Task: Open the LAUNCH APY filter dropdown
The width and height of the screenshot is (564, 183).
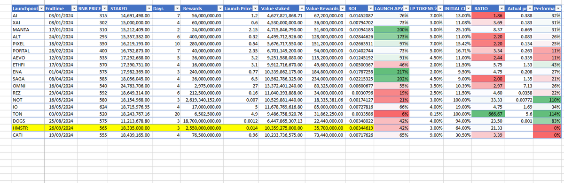Action: click(x=406, y=9)
